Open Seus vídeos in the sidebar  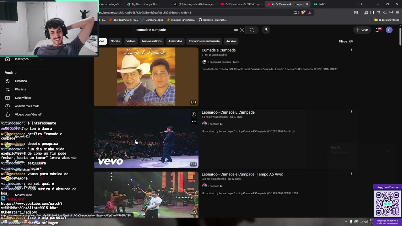[x=23, y=98]
